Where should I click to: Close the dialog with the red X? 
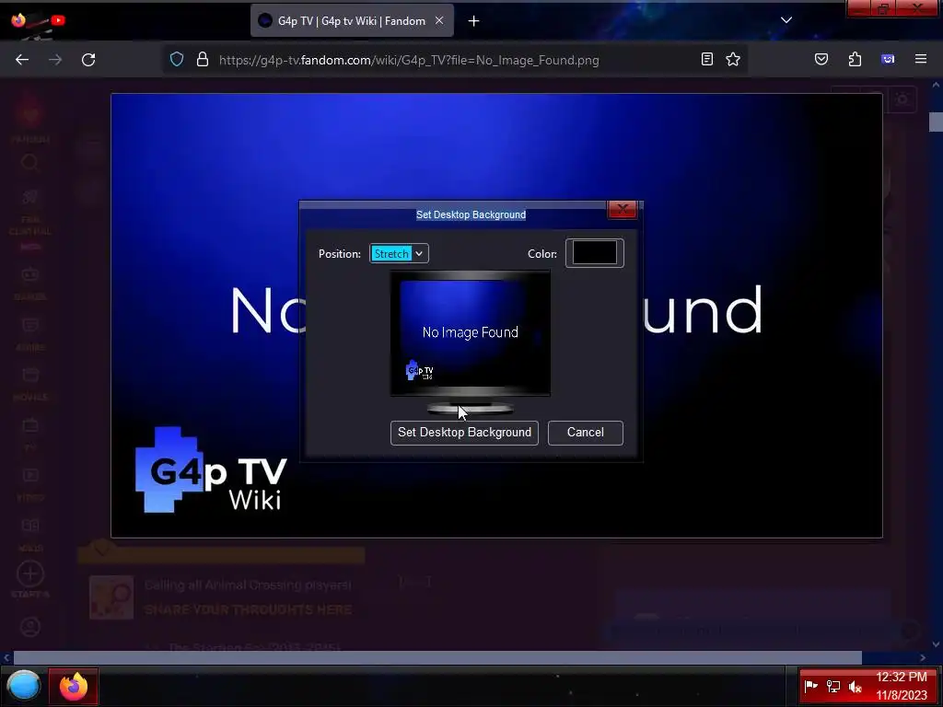[x=622, y=210]
